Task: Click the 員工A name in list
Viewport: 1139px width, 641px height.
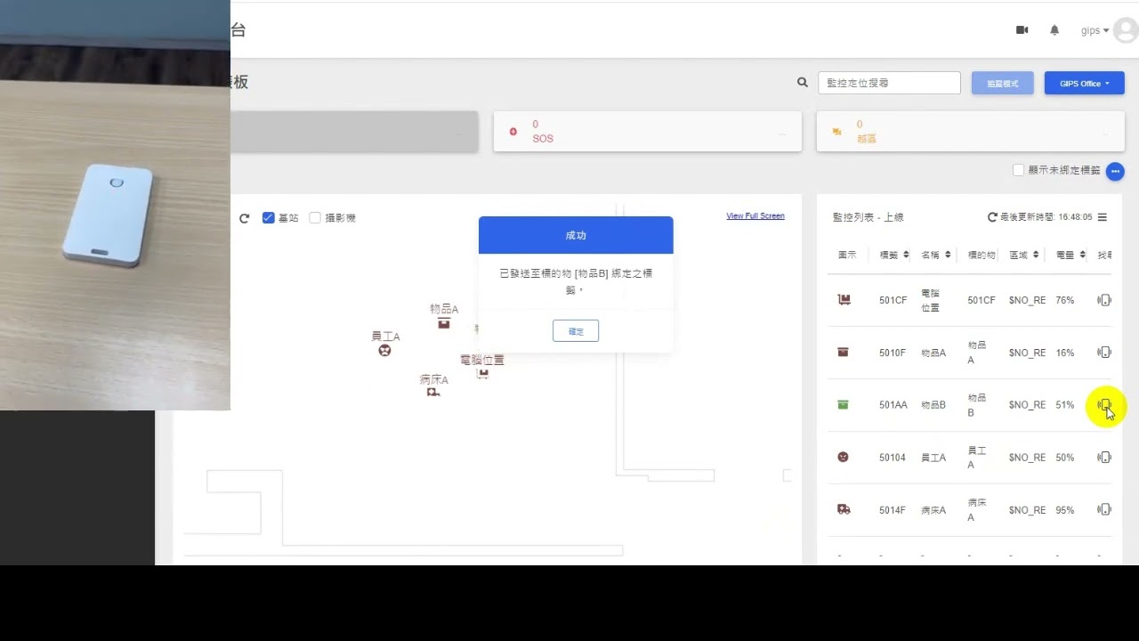Action: (x=933, y=458)
